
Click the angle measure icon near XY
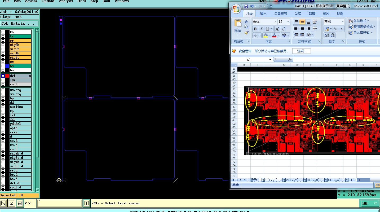pyautogui.click(x=11, y=203)
